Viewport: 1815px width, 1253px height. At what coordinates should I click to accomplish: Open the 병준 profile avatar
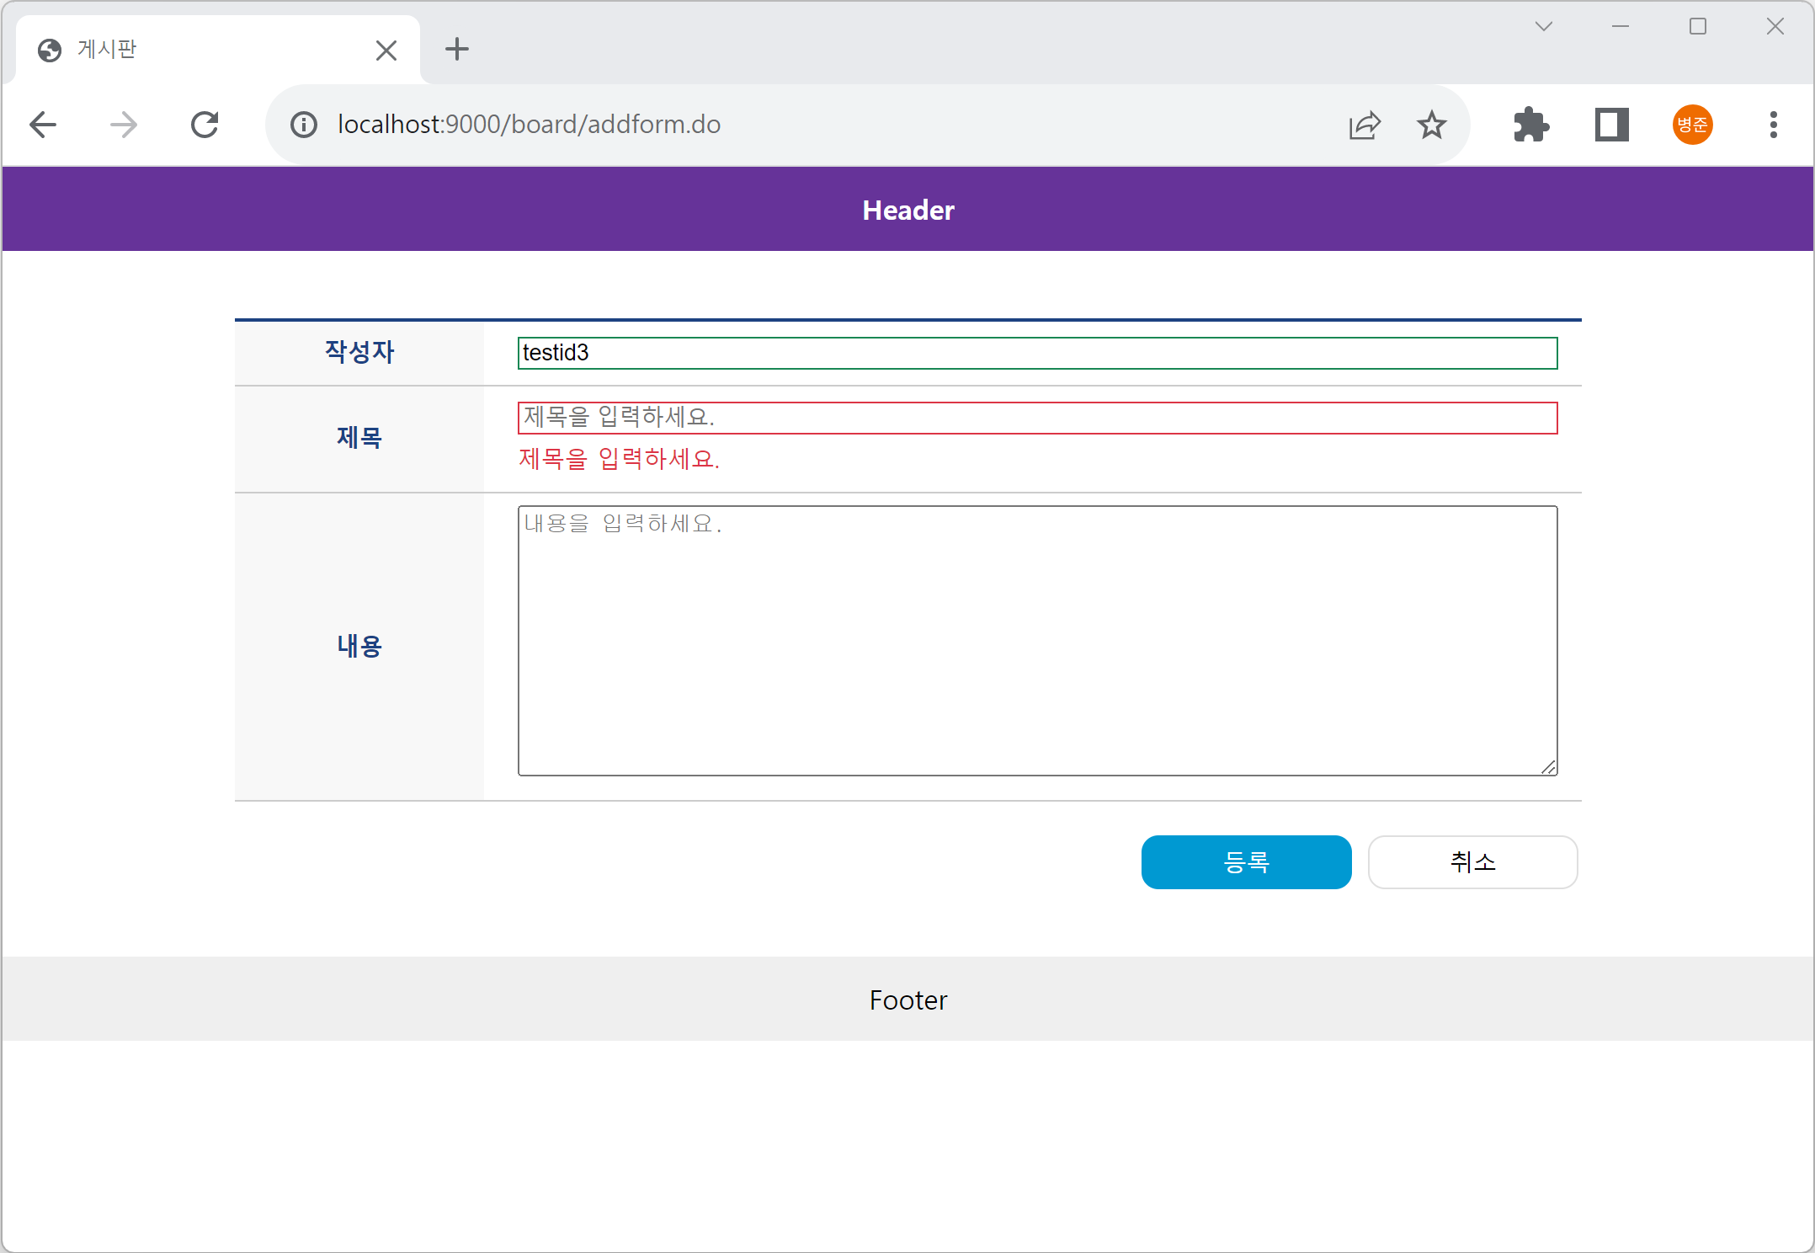pos(1692,125)
